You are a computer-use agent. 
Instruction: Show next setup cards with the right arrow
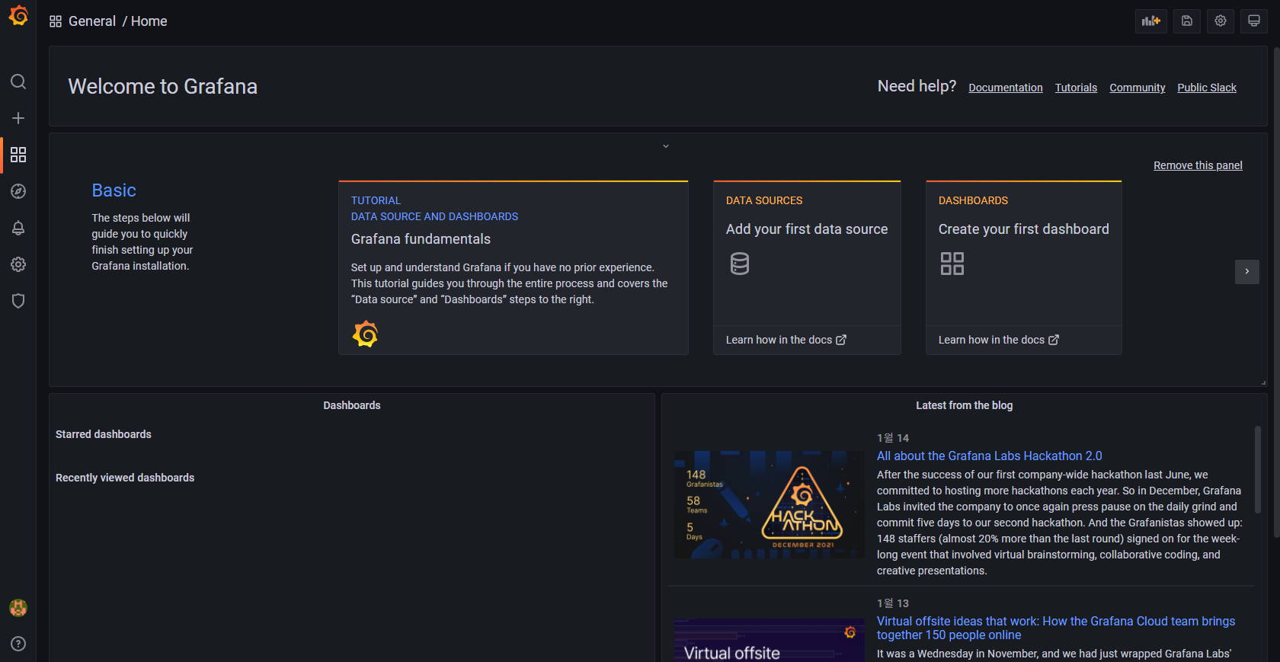point(1247,271)
